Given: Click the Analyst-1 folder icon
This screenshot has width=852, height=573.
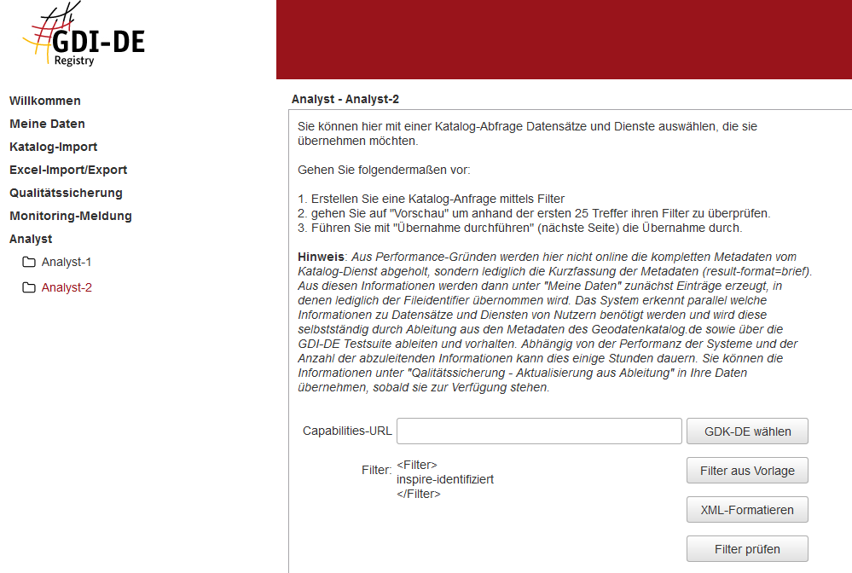Looking at the screenshot, I should [x=29, y=262].
